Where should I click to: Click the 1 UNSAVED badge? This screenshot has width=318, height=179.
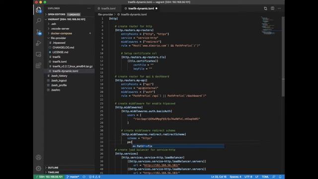coord(74,14)
